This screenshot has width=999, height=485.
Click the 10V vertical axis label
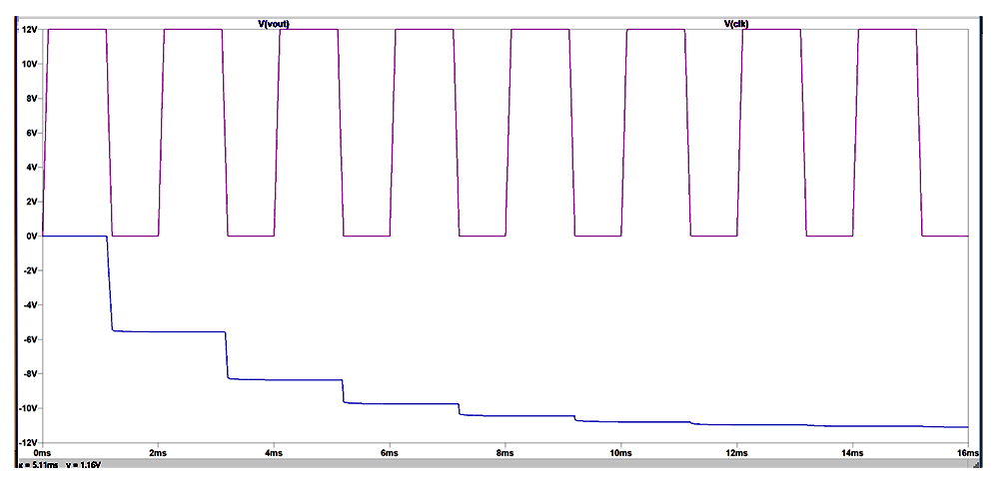[x=31, y=64]
